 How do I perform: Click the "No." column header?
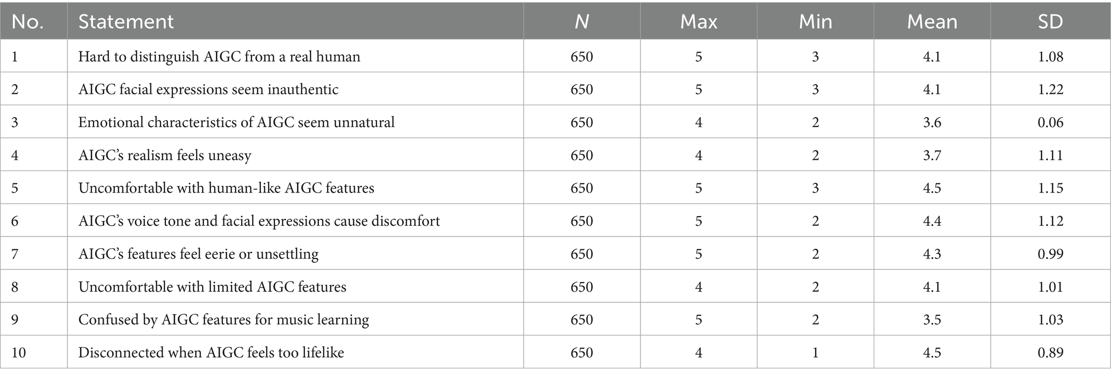click(x=27, y=21)
